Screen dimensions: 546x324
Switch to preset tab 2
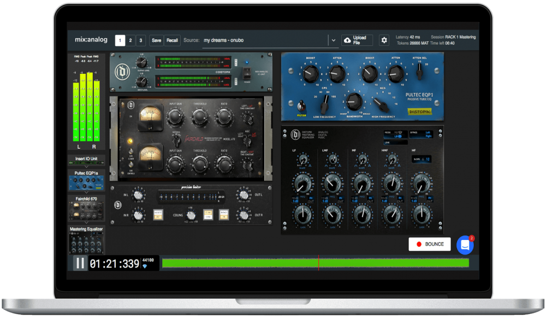pos(130,40)
